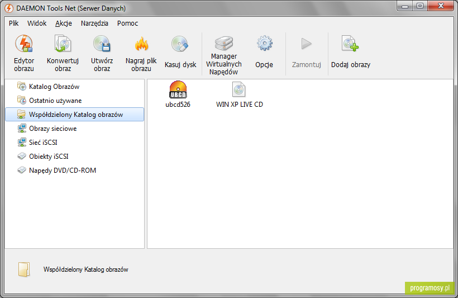Open the Narzędzia menu
Screen dimensions: 458x298
tap(94, 23)
